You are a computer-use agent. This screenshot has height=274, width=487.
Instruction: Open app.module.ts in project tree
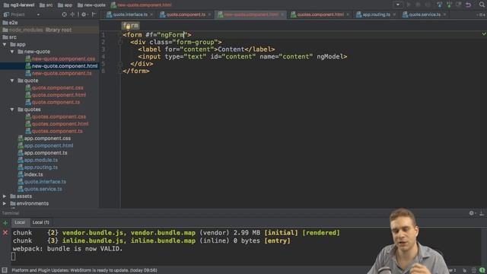point(40,160)
